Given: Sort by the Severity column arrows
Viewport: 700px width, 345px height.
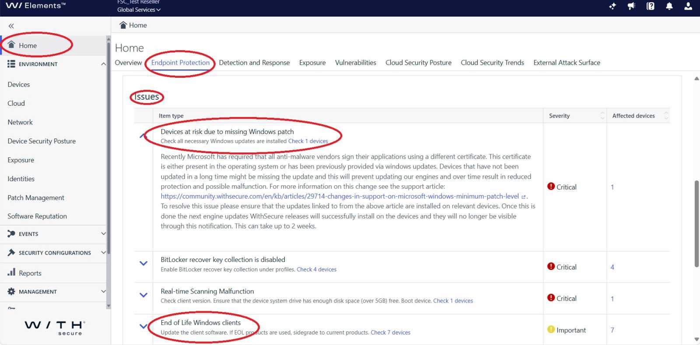Looking at the screenshot, I should [x=602, y=116].
